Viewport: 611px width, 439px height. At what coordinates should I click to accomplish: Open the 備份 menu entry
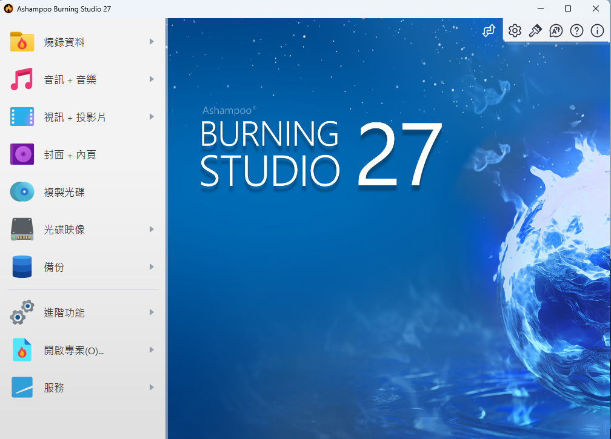82,266
